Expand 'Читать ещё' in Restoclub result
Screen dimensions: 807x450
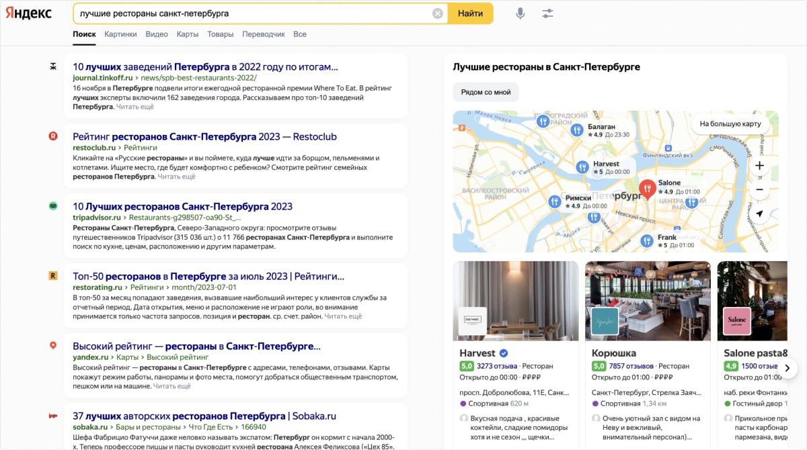pos(177,177)
